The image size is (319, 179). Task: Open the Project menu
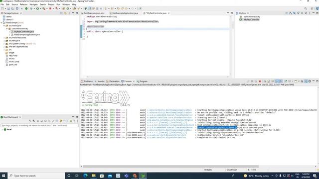(51, 4)
